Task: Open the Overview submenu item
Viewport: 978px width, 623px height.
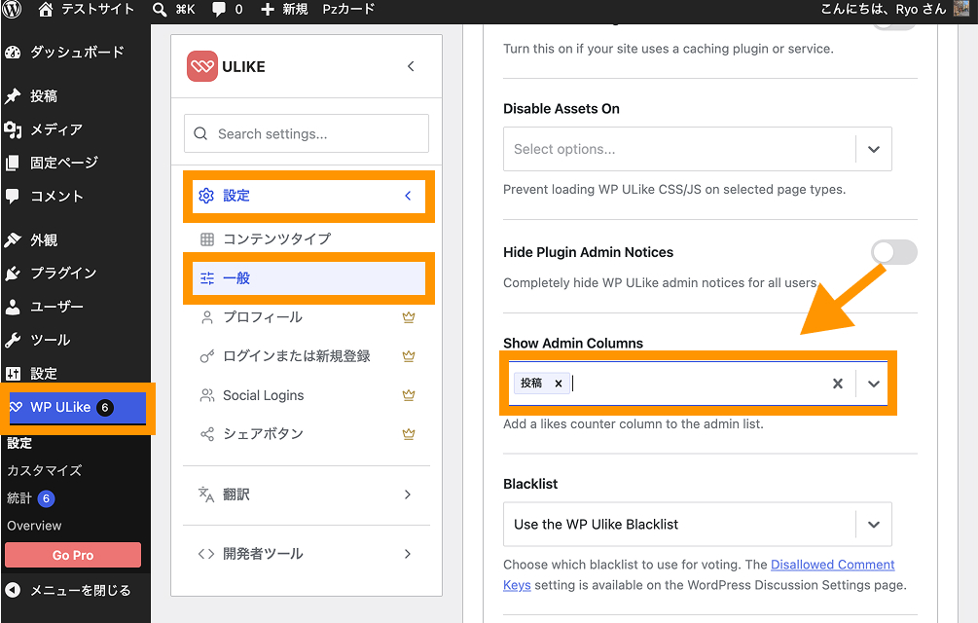Action: tap(34, 526)
